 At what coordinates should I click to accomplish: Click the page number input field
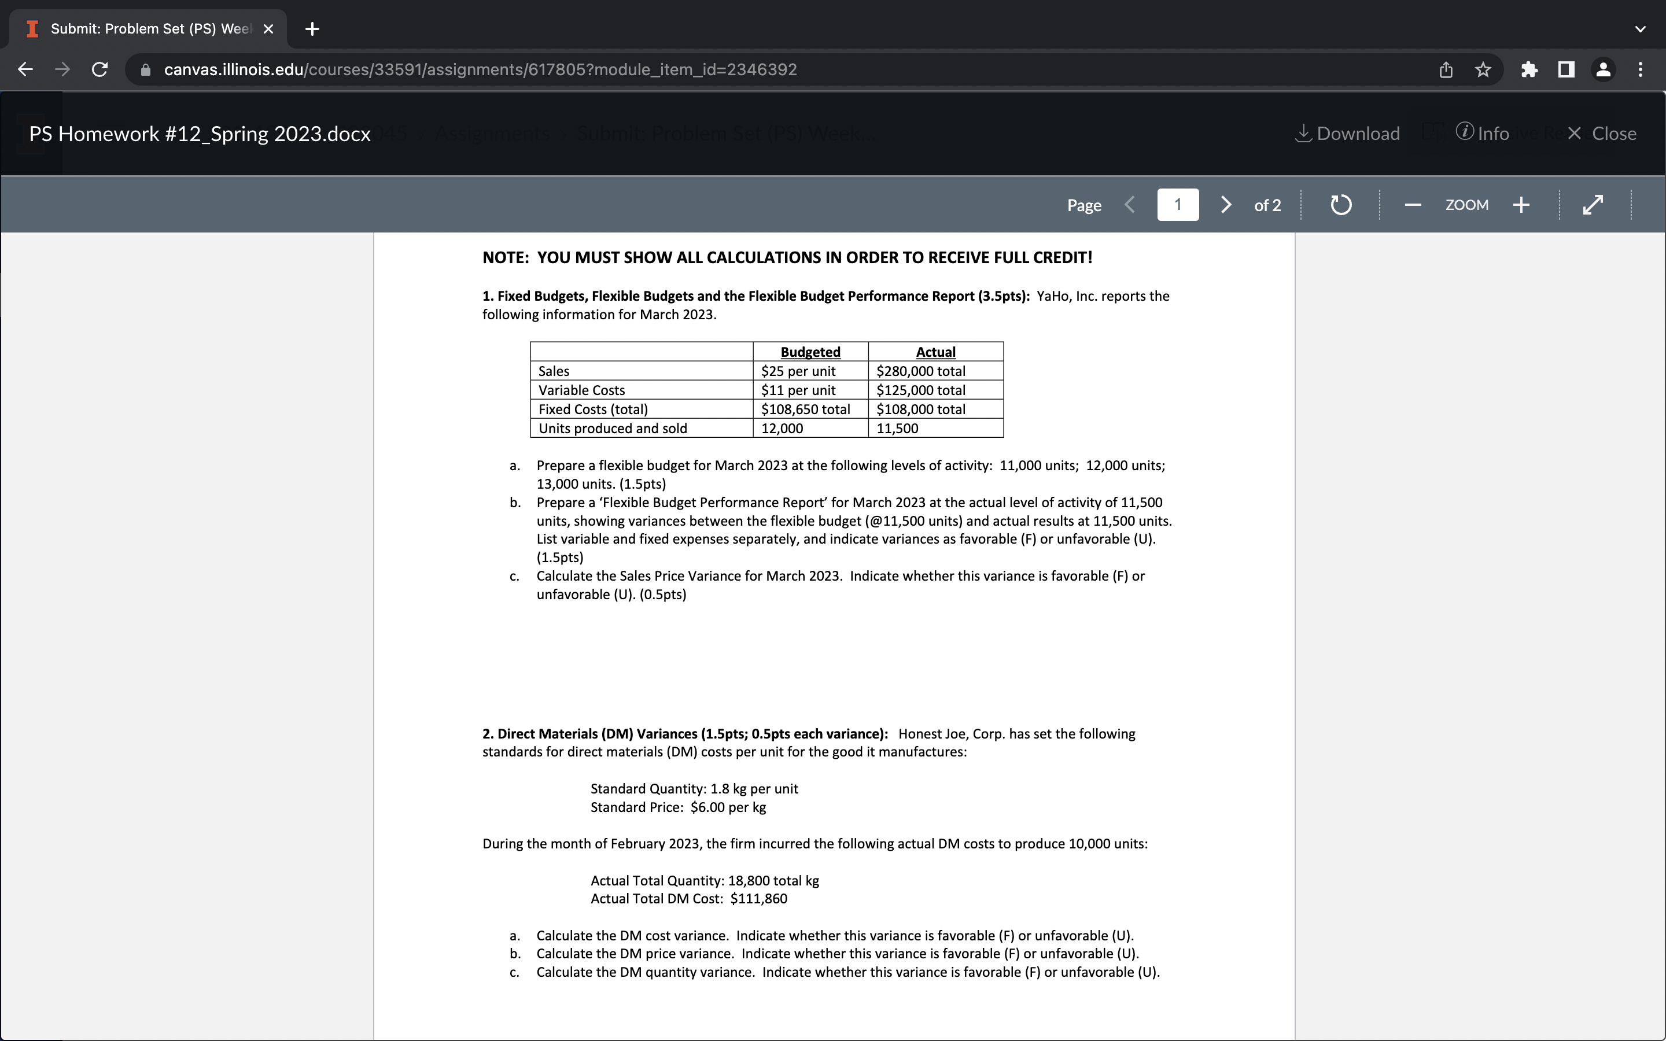pos(1177,204)
